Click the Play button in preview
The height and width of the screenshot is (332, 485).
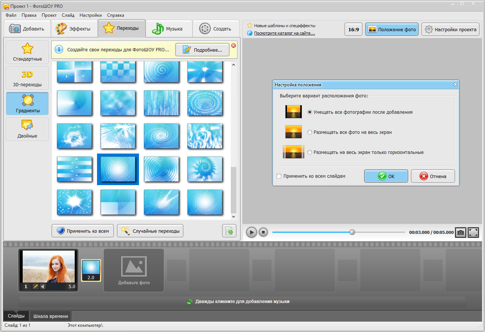(252, 232)
